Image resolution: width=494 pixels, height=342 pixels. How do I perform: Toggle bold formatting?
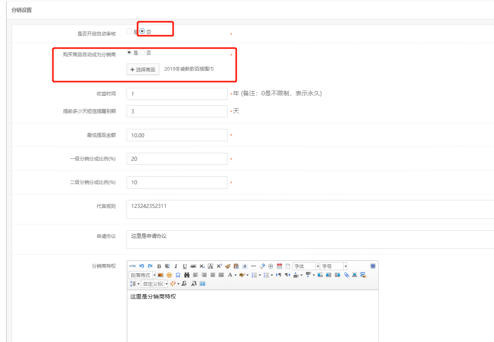[x=159, y=266]
